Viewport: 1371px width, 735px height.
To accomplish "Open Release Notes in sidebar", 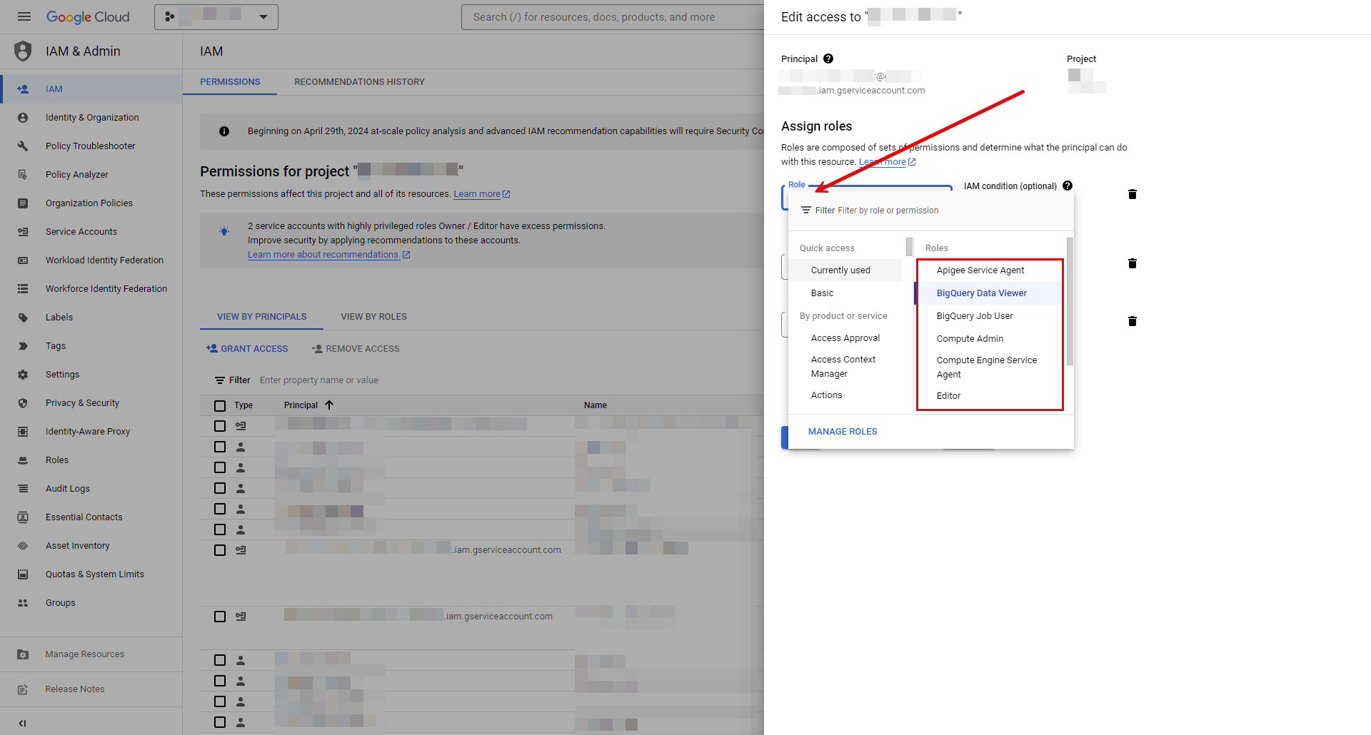I will pyautogui.click(x=91, y=689).
